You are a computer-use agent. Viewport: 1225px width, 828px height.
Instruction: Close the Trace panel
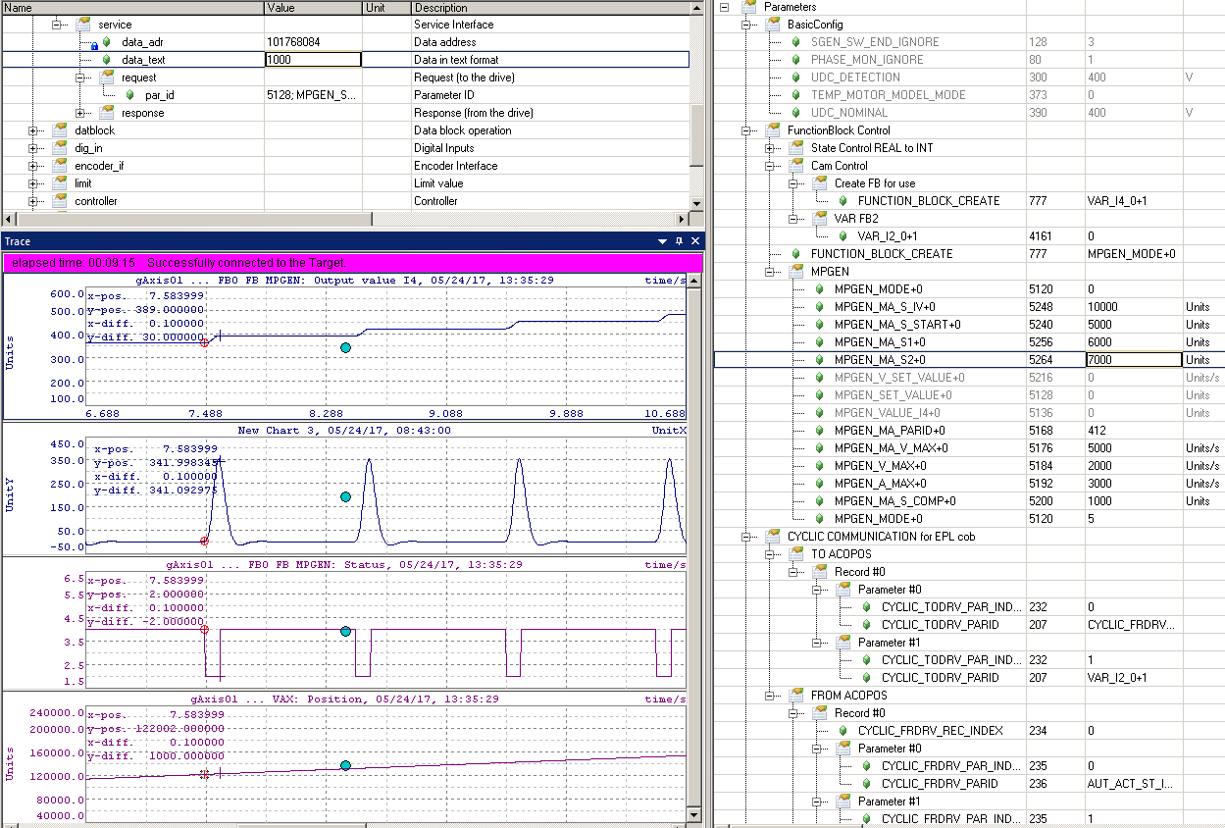[695, 241]
